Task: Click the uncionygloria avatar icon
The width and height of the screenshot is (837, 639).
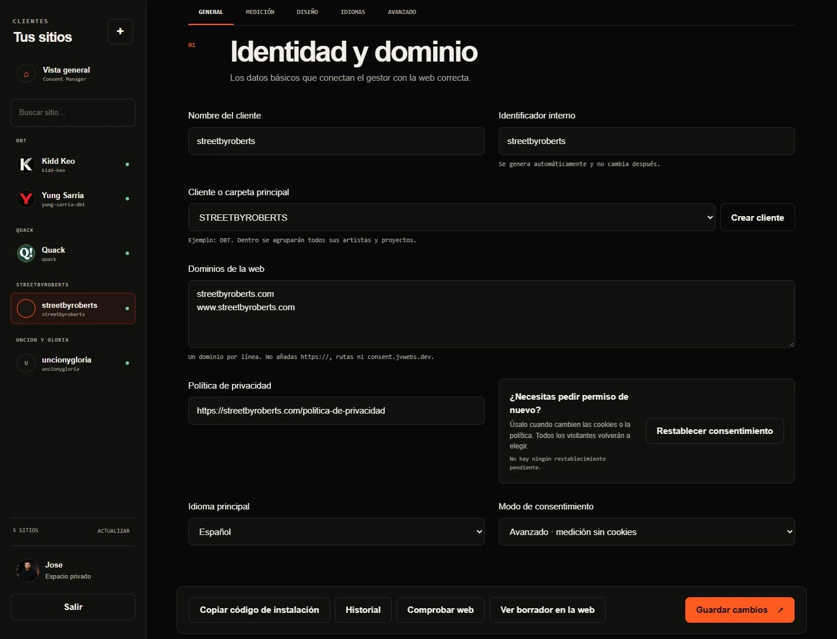Action: click(26, 363)
